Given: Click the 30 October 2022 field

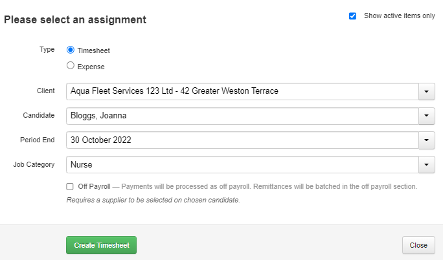Looking at the screenshot, I should coord(242,140).
